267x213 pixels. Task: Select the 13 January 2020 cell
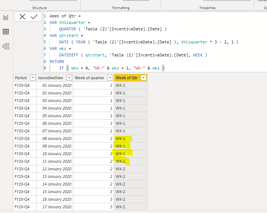pos(55,176)
